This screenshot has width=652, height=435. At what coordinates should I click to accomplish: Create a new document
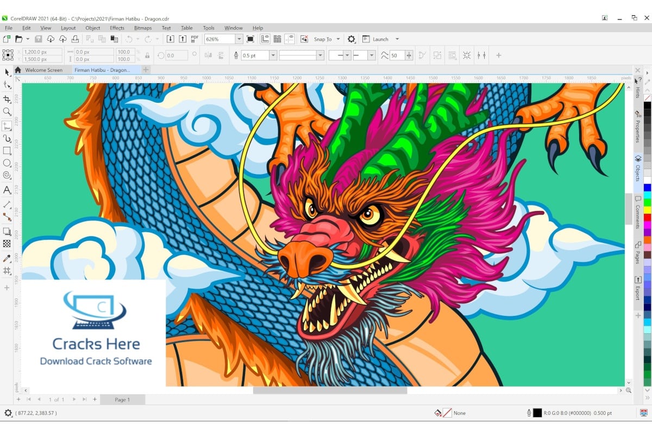[7, 39]
